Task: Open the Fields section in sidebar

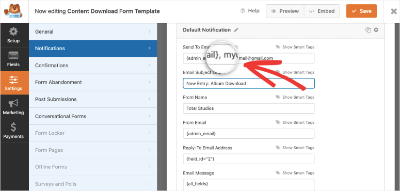Action: point(13,59)
